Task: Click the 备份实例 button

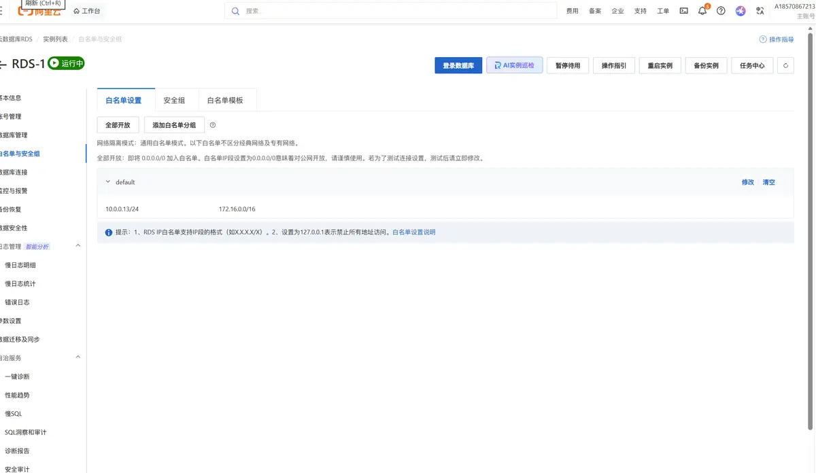Action: coord(706,65)
